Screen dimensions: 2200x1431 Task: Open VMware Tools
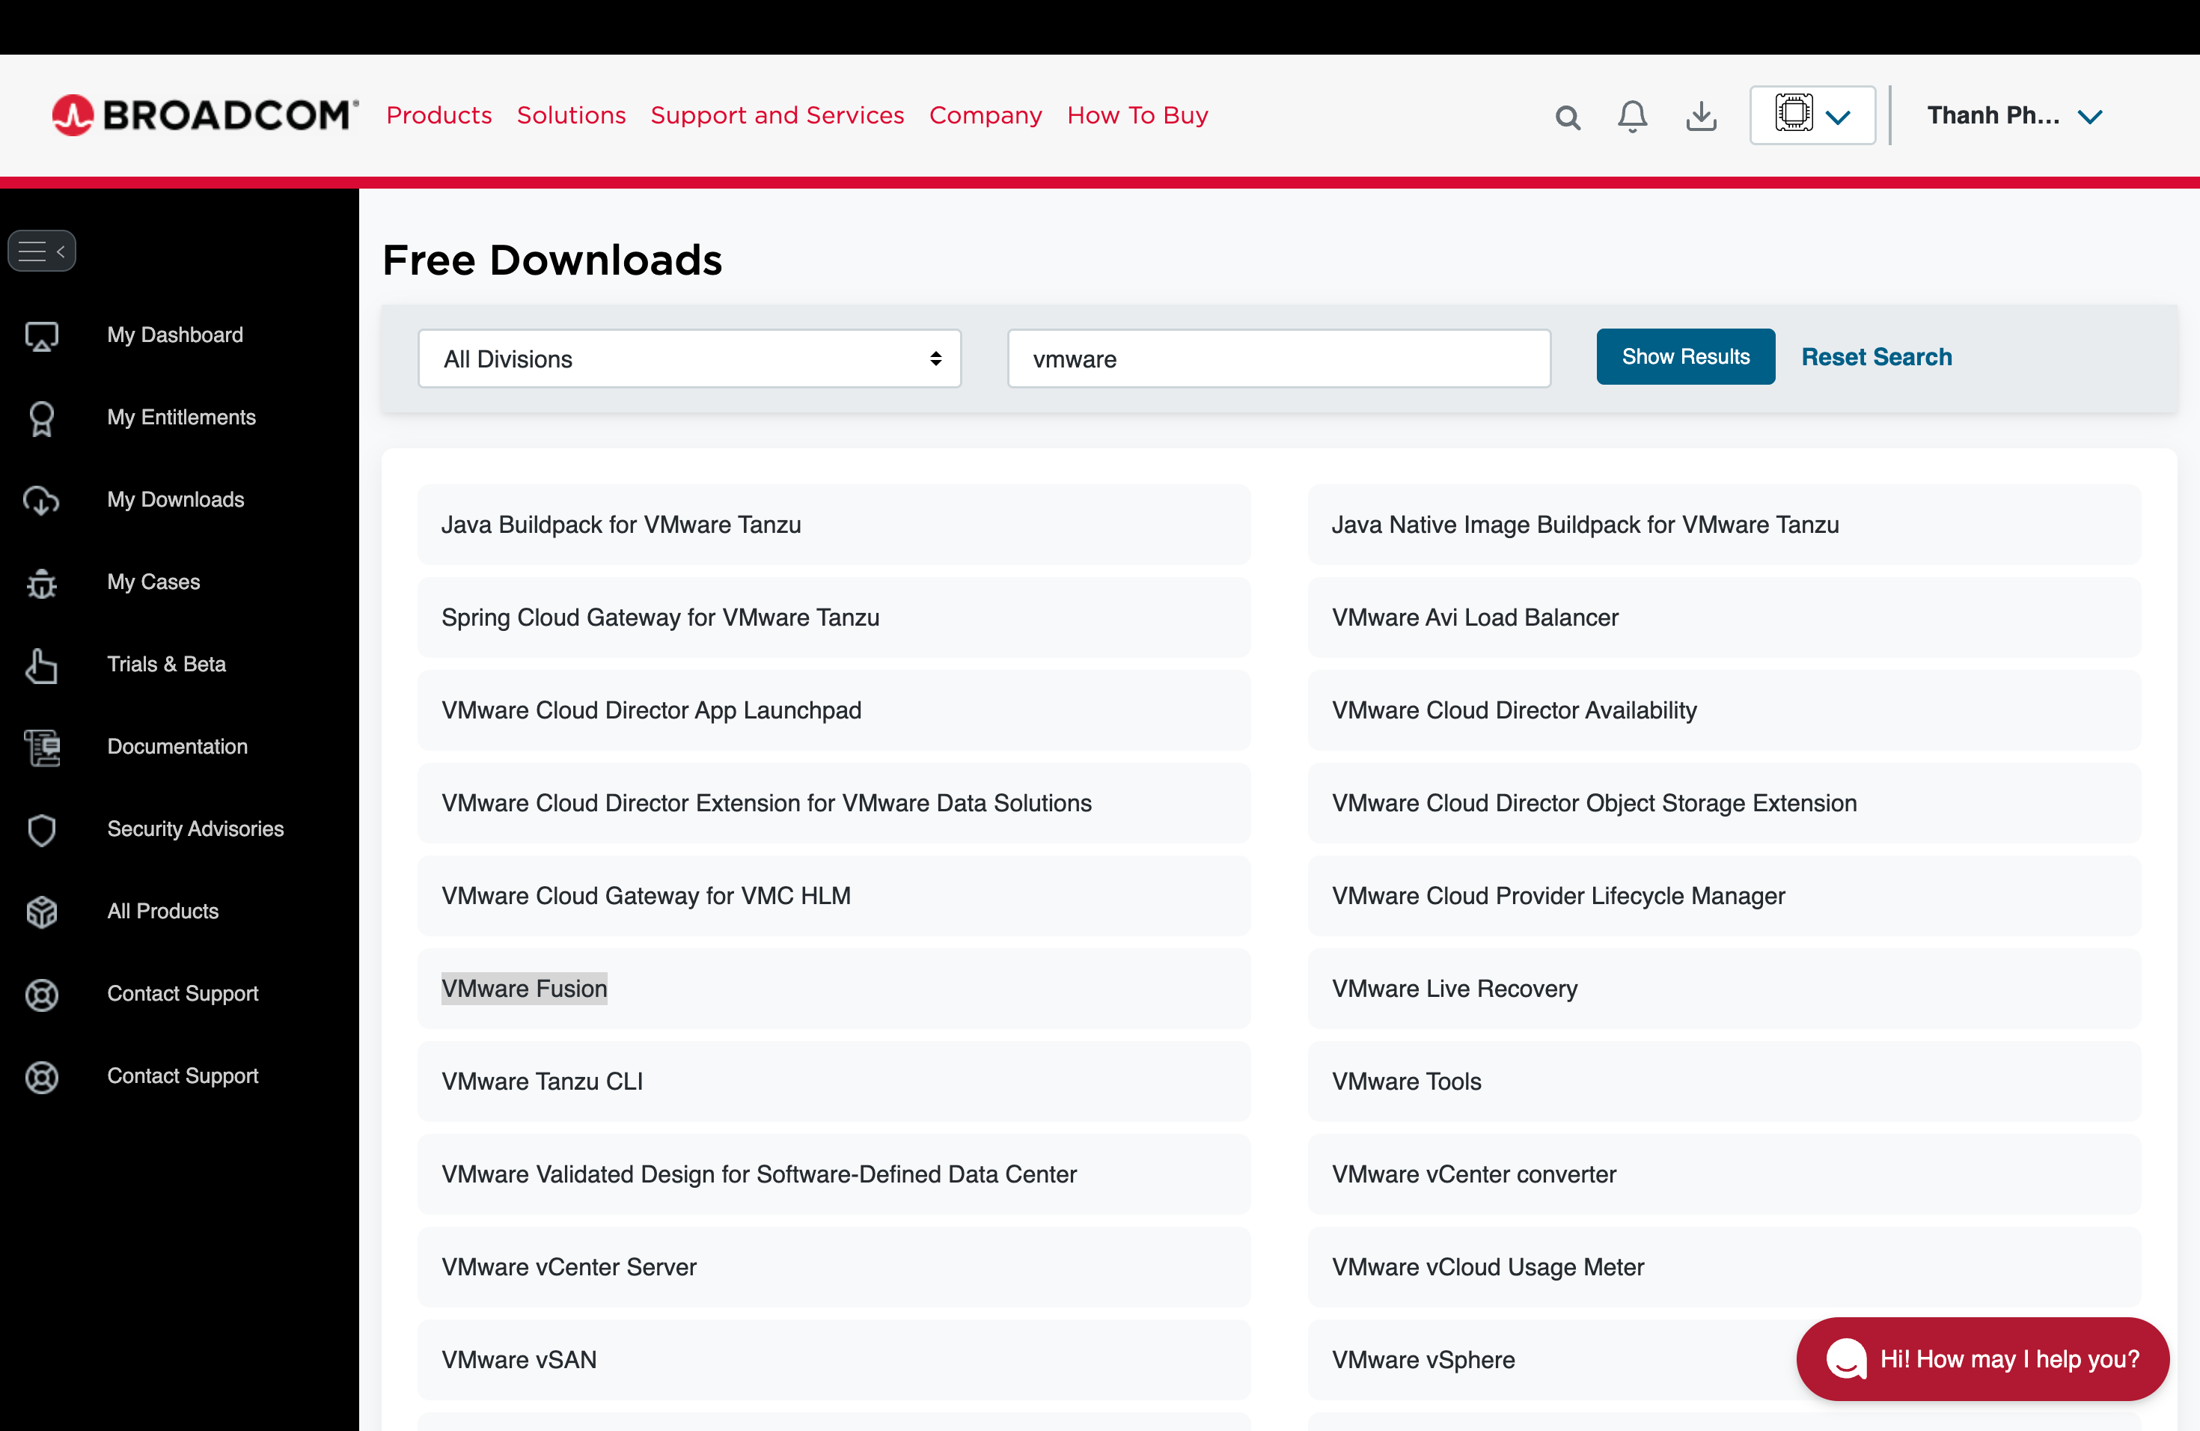click(x=1724, y=1081)
